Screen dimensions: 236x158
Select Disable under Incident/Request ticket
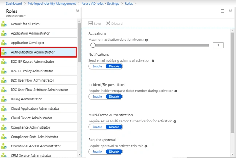click(x=114, y=96)
